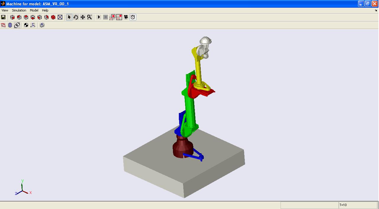Select the sixth cube view (right)
Viewport: 379px width, 209px height.
click(46, 17)
